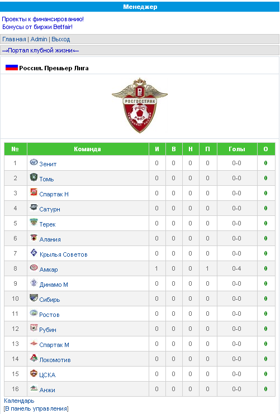Click the ЦСКА club emblem icon
This screenshot has height=414, width=280.
(34, 373)
